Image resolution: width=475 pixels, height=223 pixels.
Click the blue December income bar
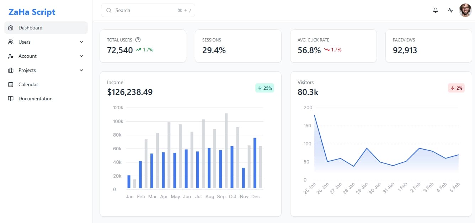tap(255, 163)
